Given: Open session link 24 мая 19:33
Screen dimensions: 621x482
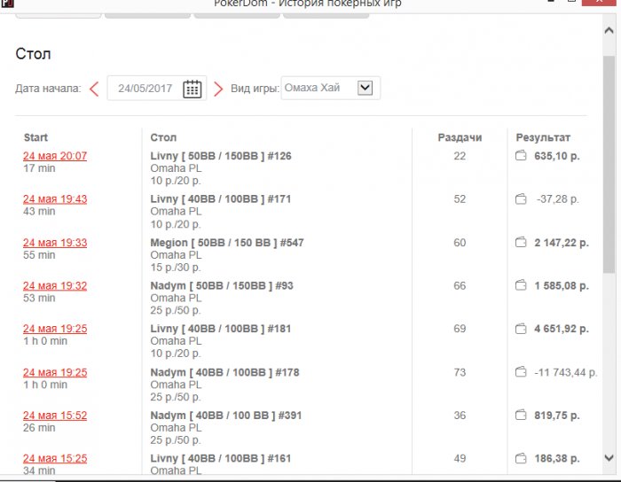Looking at the screenshot, I should tap(55, 243).
